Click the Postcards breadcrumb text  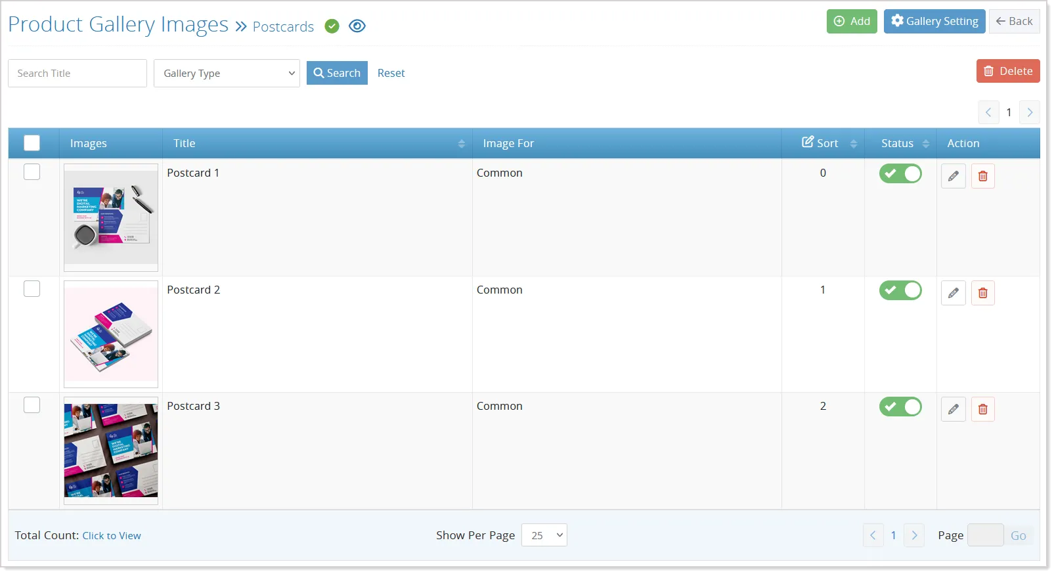(283, 27)
